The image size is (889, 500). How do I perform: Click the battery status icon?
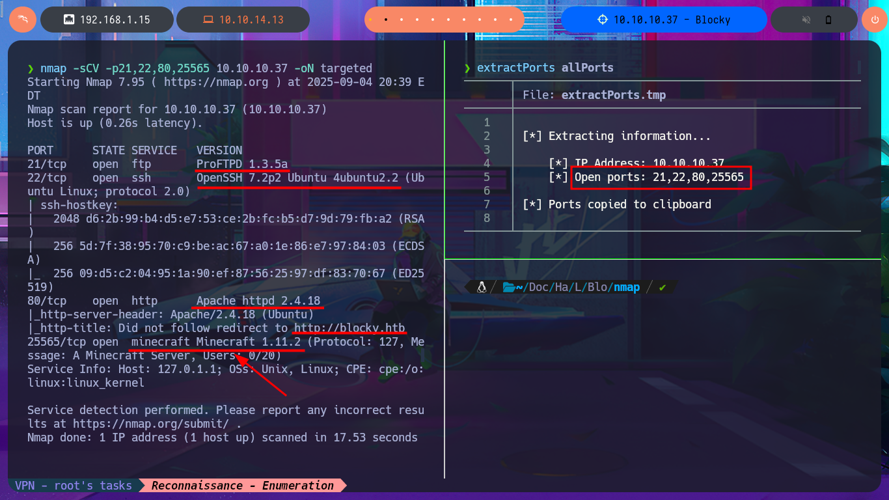pos(828,20)
